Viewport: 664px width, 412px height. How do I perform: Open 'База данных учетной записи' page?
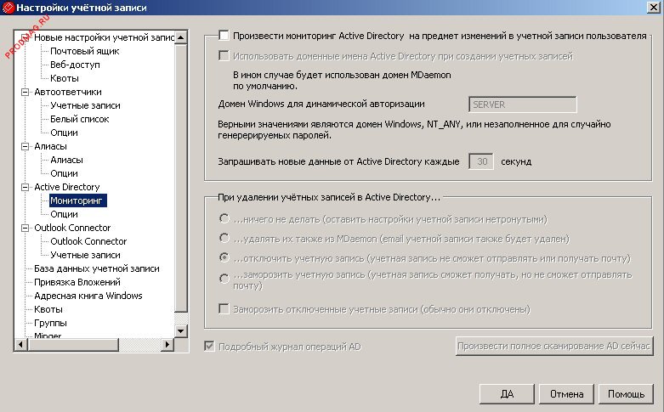(x=96, y=268)
